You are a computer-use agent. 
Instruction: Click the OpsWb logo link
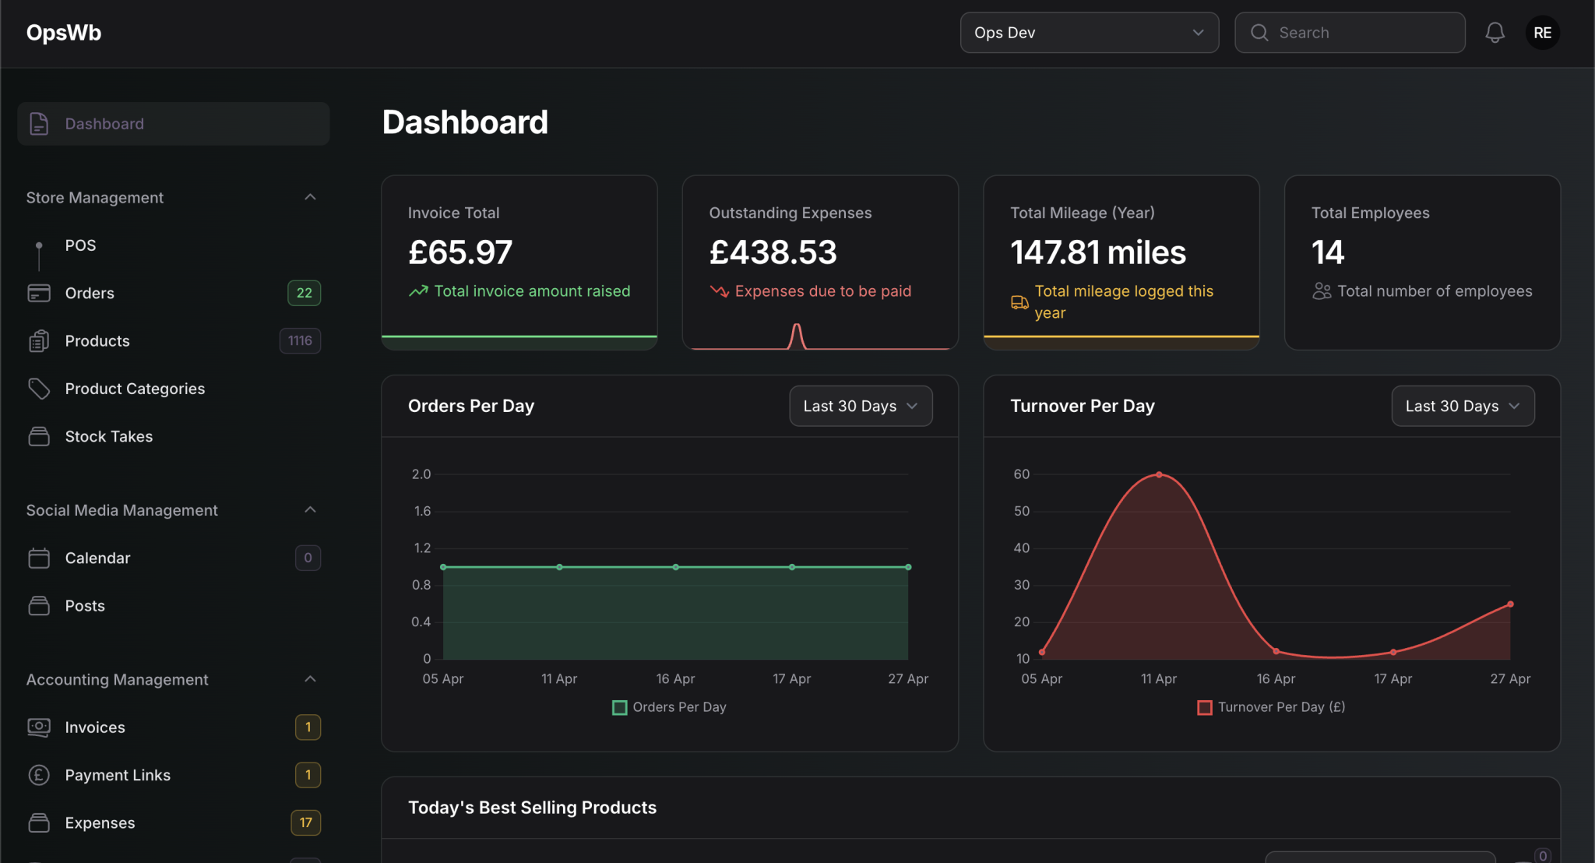(64, 33)
